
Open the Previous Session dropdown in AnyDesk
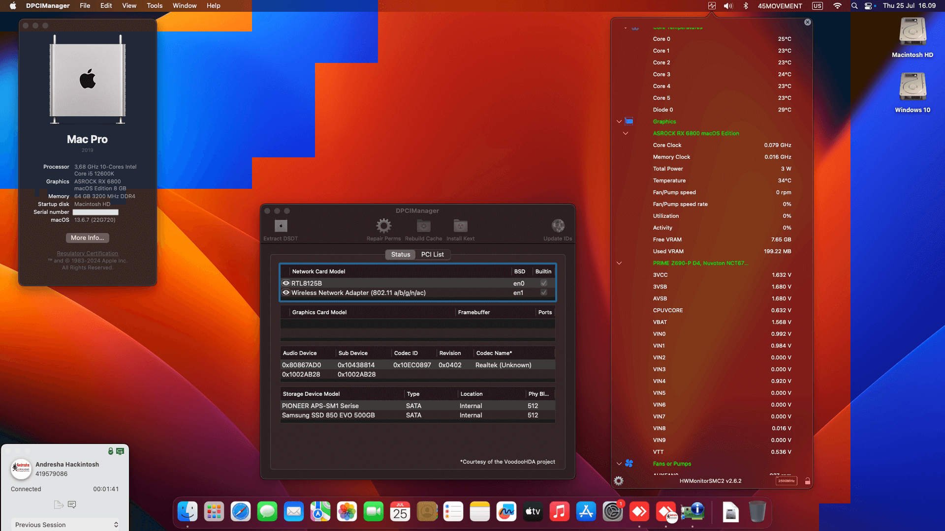coord(66,525)
